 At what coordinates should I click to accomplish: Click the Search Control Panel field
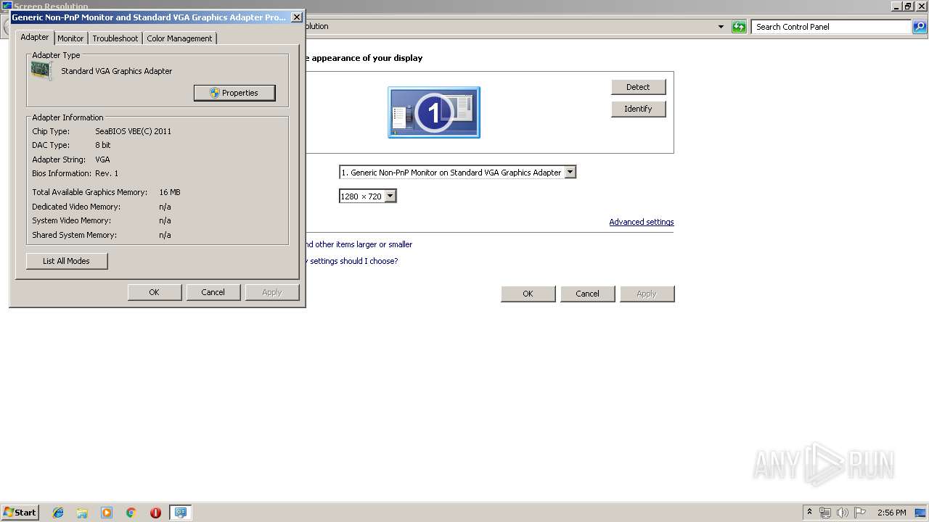[x=831, y=27]
